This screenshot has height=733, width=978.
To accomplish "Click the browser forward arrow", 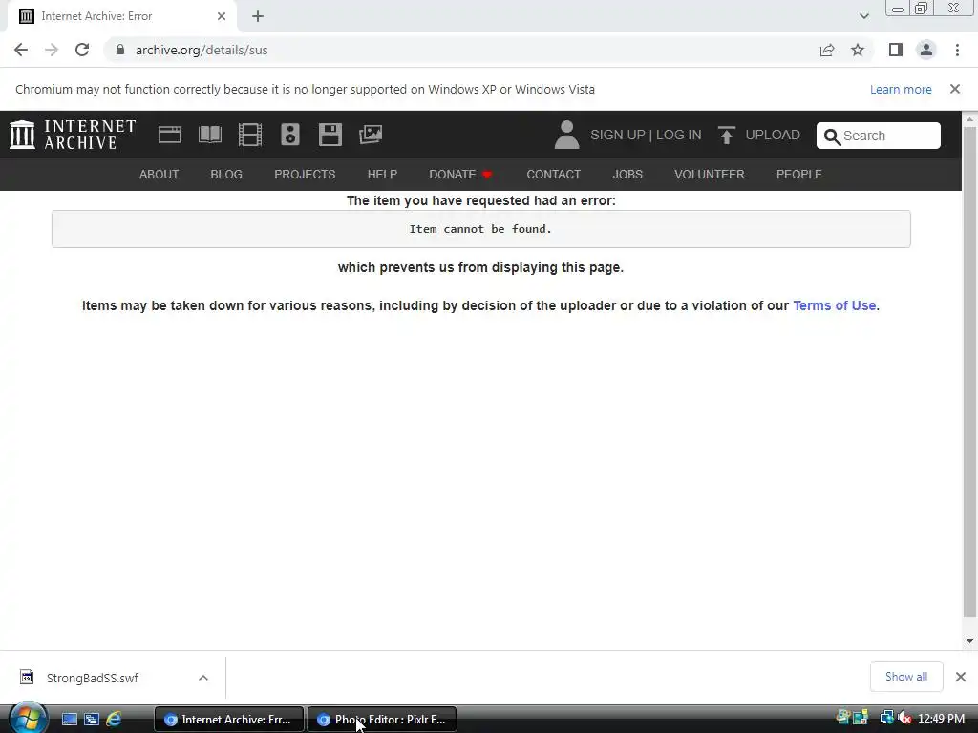I will (x=52, y=50).
